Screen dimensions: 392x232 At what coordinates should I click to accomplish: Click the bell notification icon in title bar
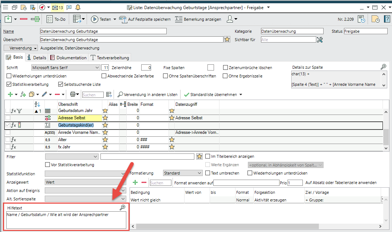coord(78,7)
